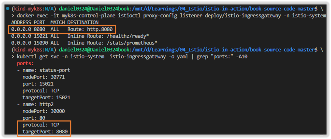
Task: Click the first prompt path ending in book-source-code-master
Action: click(x=224, y=9)
